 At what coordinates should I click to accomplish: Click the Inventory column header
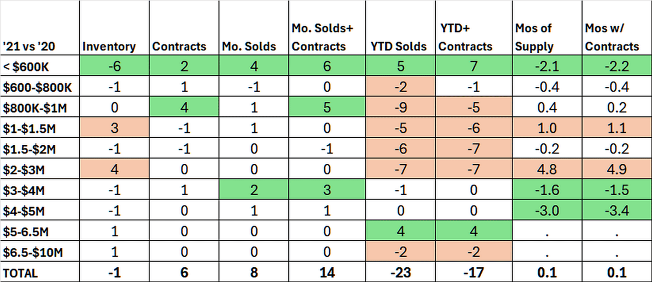click(x=109, y=47)
